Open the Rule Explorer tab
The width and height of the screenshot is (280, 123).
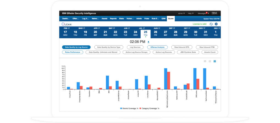tap(155, 19)
